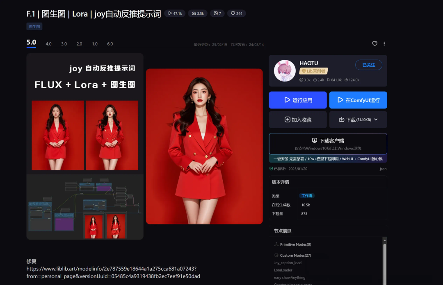Screen dimensions: 443x285
Task: Switch to version 2.0 tab
Action: click(80, 44)
